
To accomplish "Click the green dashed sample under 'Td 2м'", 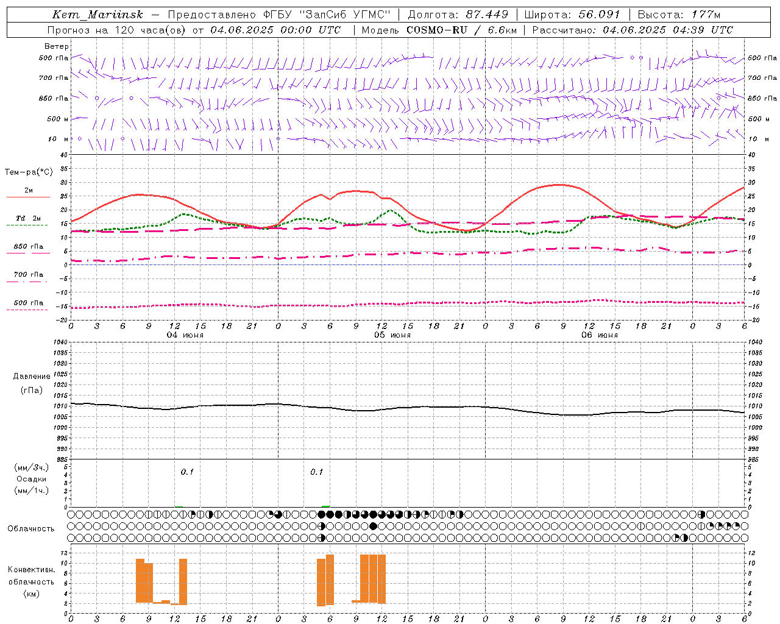I will pyautogui.click(x=28, y=225).
